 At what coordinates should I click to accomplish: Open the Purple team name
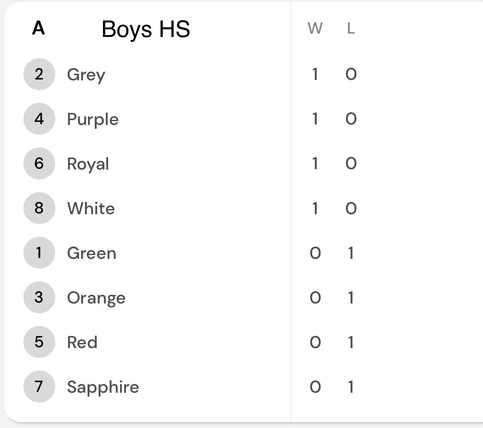pyautogui.click(x=93, y=120)
